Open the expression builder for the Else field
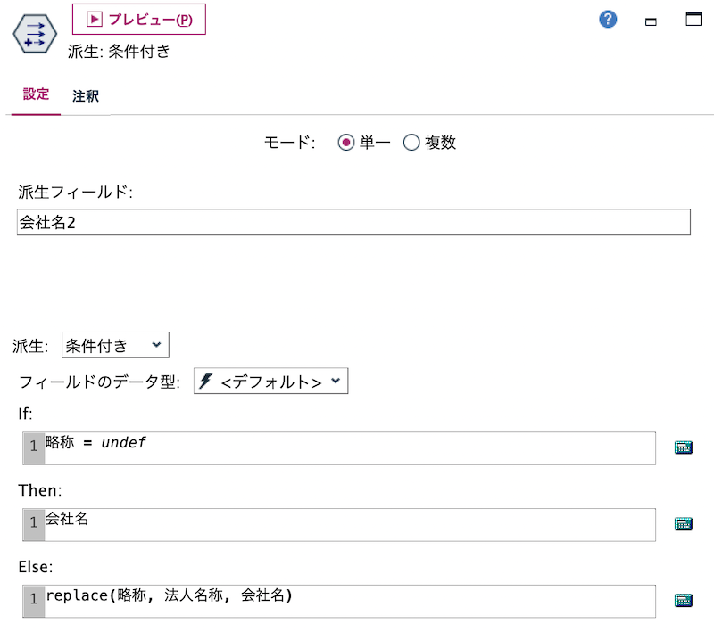Viewport: 714px width, 632px height. (683, 600)
